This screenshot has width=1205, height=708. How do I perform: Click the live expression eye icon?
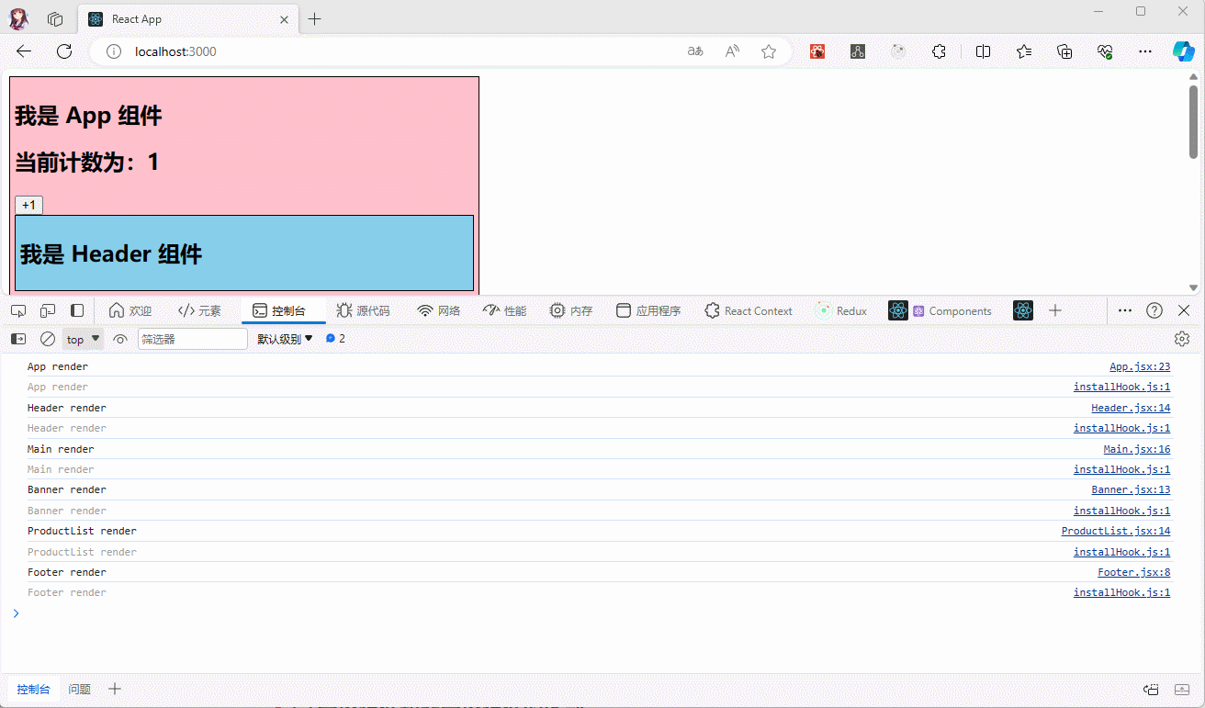120,339
